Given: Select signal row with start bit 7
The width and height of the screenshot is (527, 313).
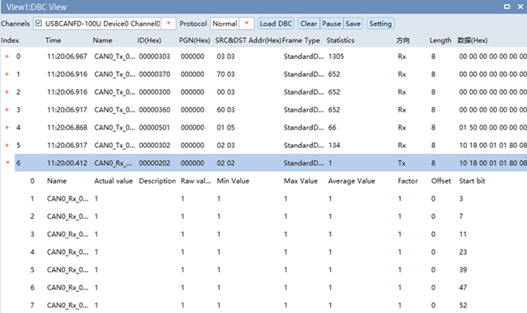Looking at the screenshot, I should click(271, 216).
